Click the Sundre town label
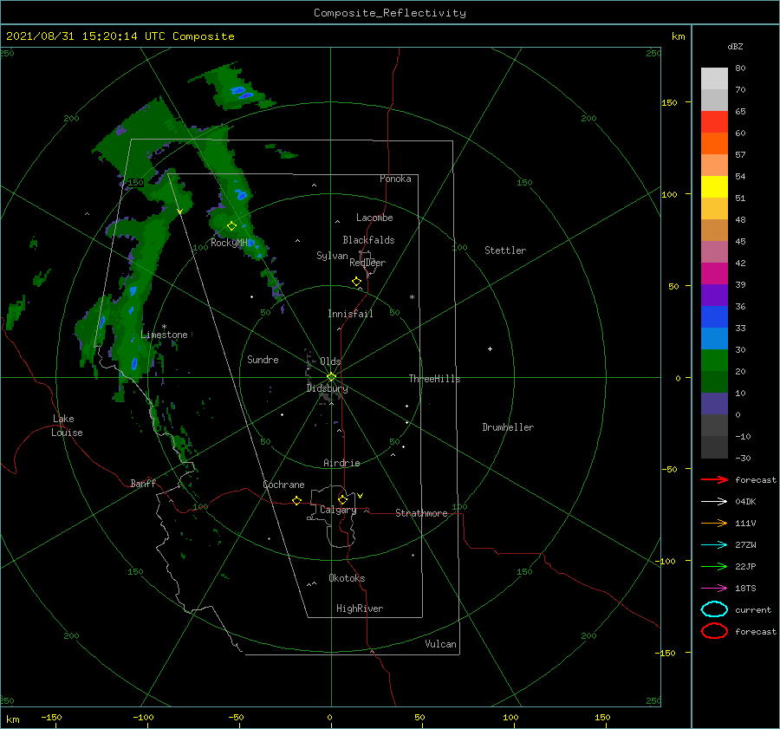Viewport: 780px width, 729px height. click(x=263, y=359)
